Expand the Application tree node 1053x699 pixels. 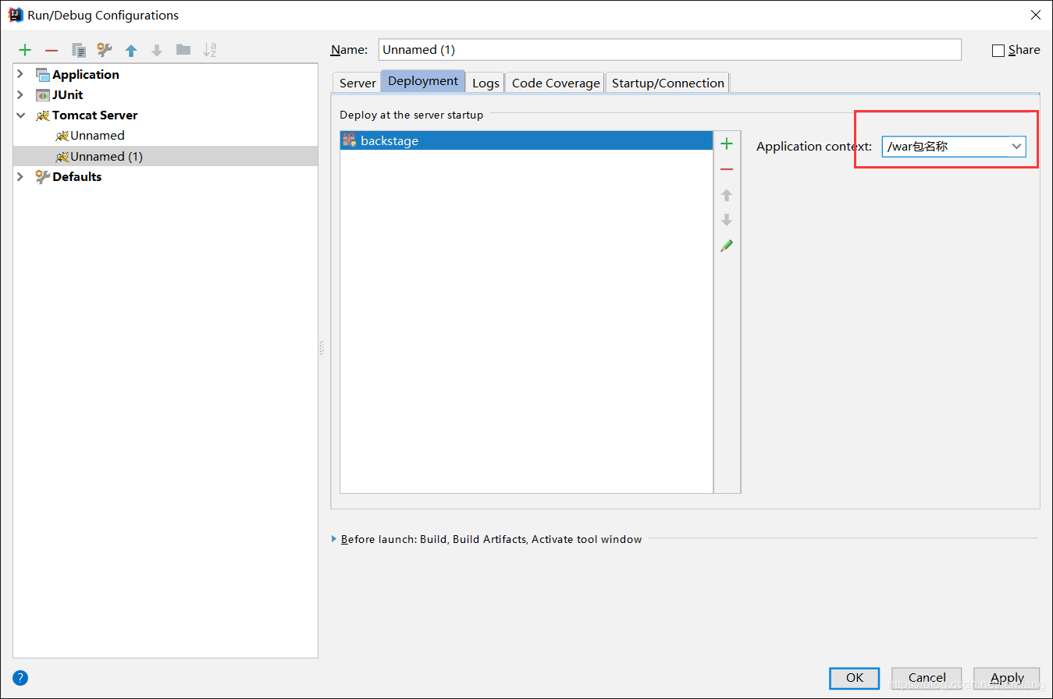pyautogui.click(x=20, y=74)
